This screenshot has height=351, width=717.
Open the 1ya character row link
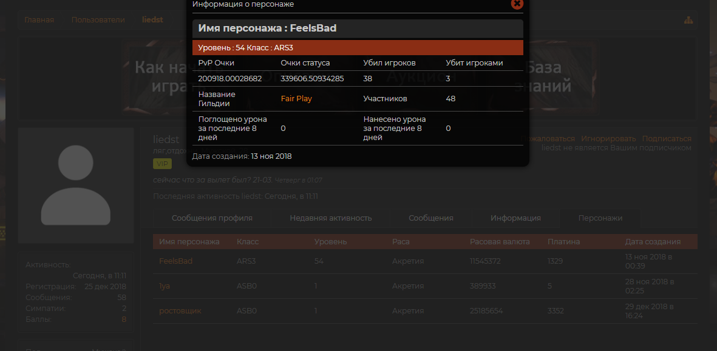click(165, 286)
